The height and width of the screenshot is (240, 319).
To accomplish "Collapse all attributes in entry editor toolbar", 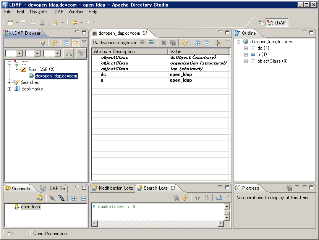I will click(x=207, y=43).
